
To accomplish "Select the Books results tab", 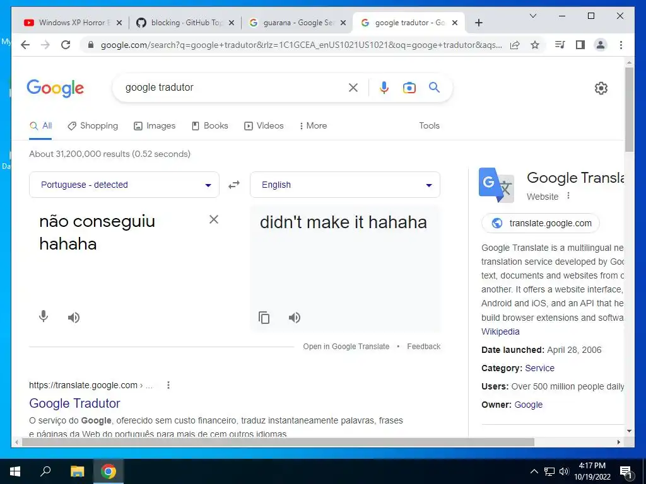I will (x=209, y=126).
